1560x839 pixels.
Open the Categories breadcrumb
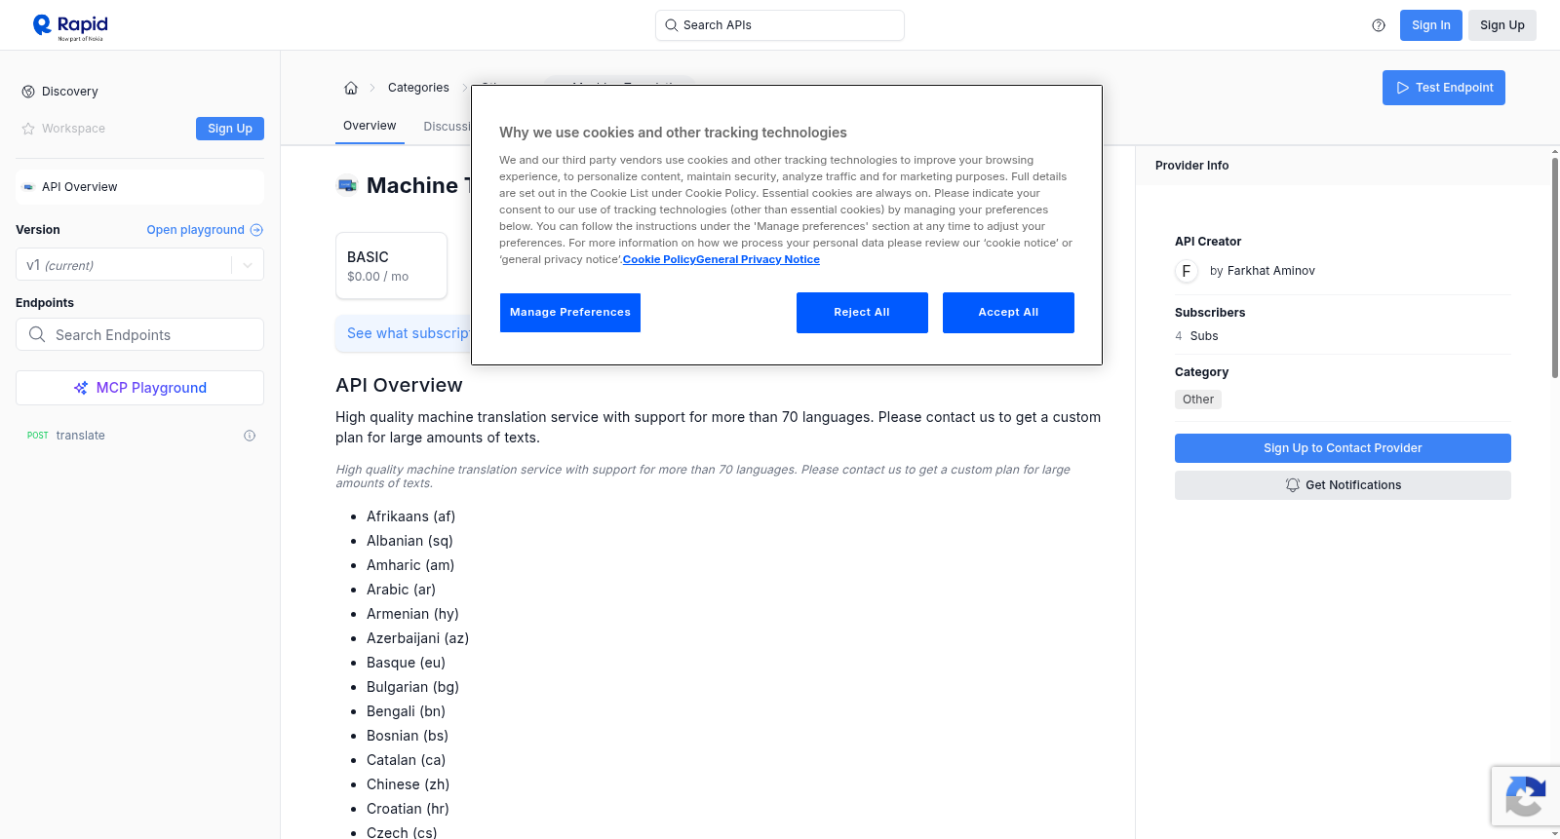pos(418,88)
